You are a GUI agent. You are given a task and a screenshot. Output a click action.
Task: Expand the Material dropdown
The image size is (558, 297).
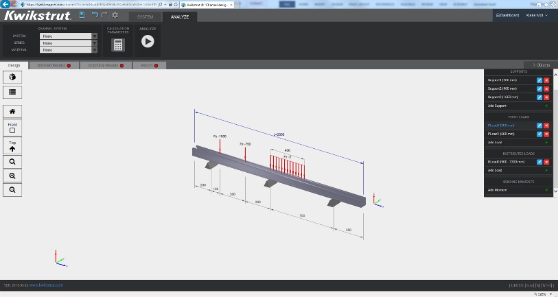(x=68, y=50)
